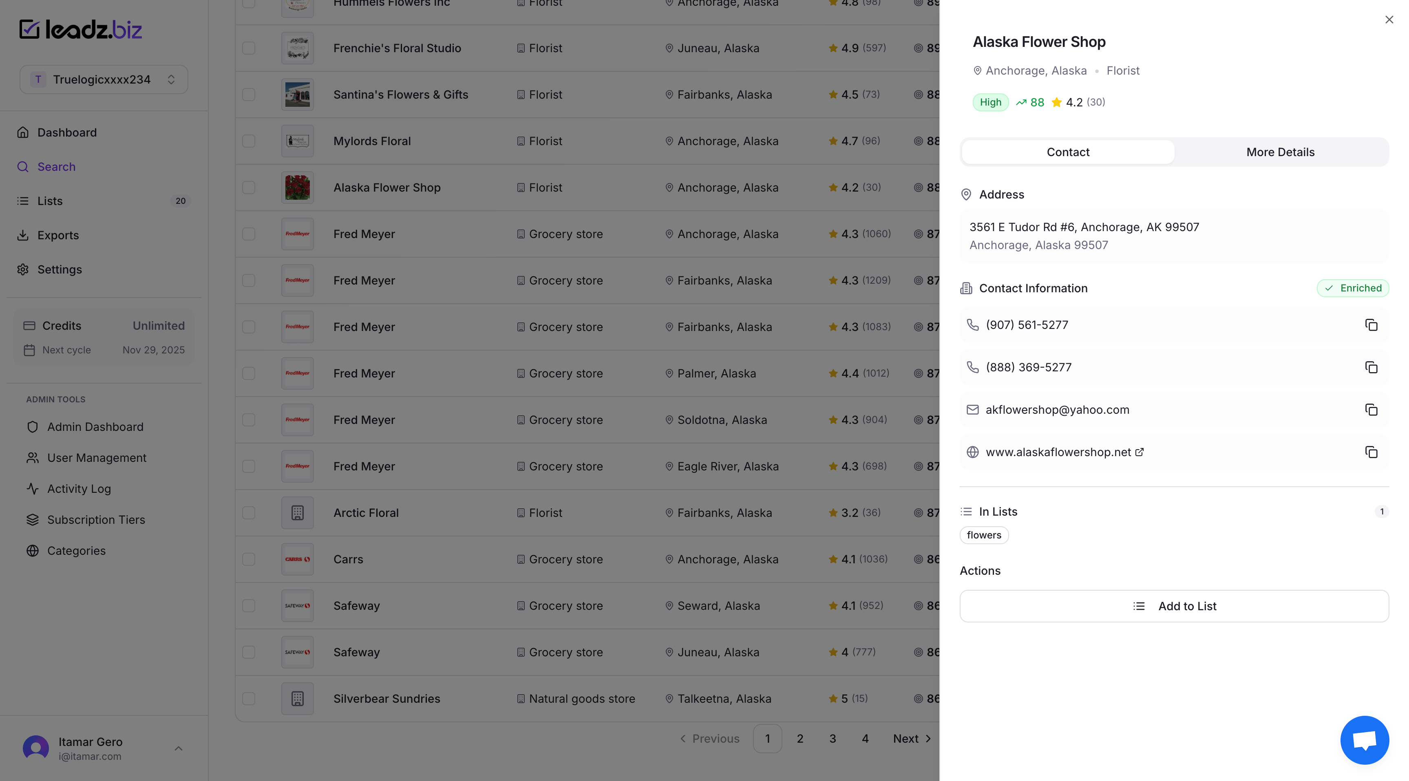Tick the Silverbear Sundries checkbox
This screenshot has width=1409, height=781.
(249, 698)
